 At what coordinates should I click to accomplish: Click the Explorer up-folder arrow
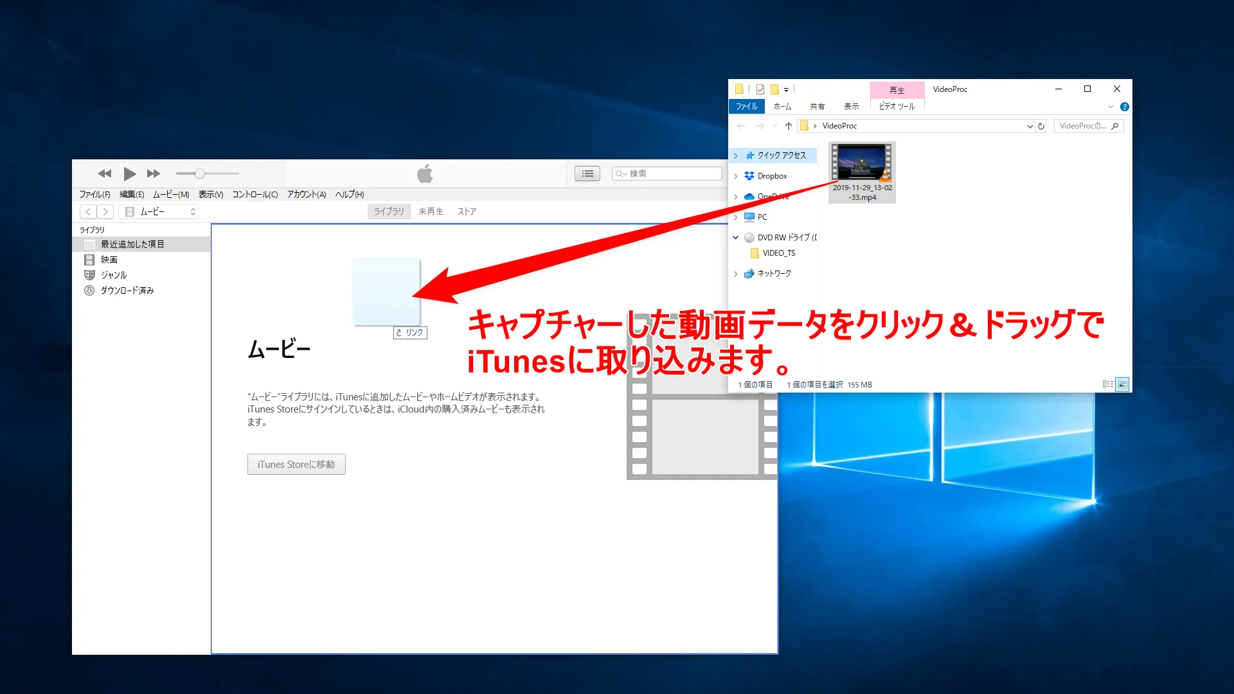pos(789,126)
